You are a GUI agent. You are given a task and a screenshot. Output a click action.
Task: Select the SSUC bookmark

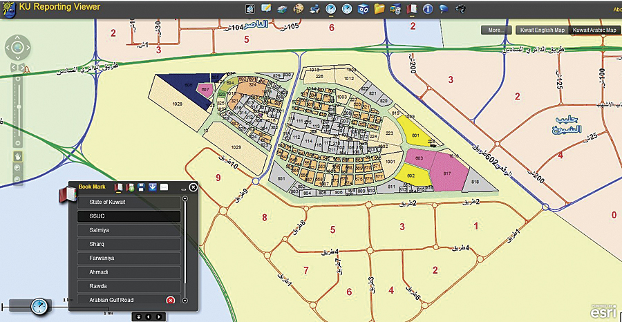pos(129,216)
